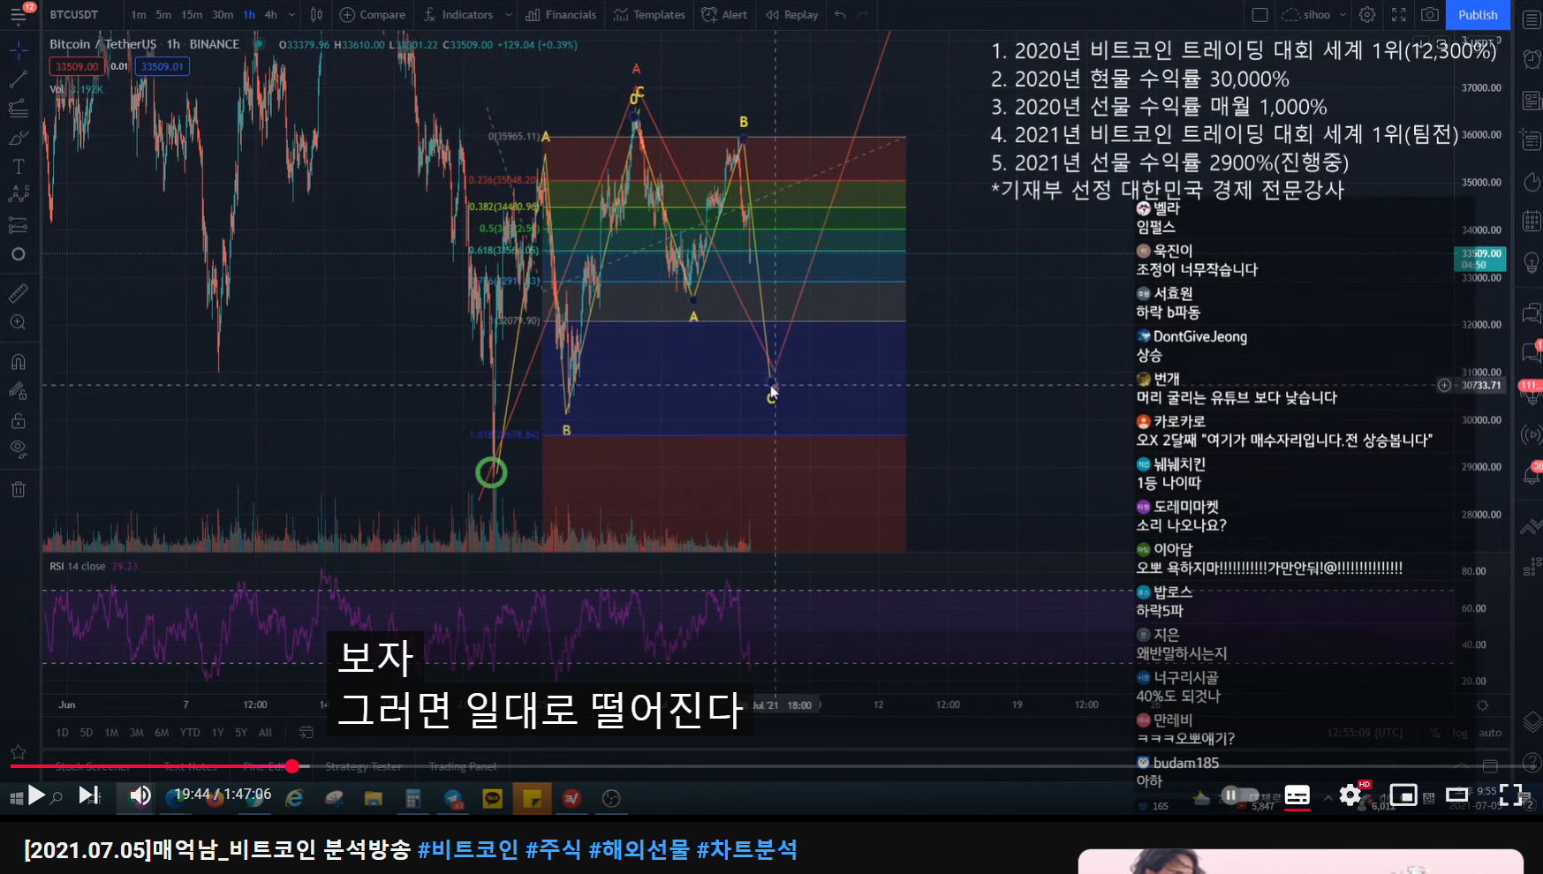This screenshot has height=874, width=1543.
Task: Mute the video volume
Action: [140, 795]
